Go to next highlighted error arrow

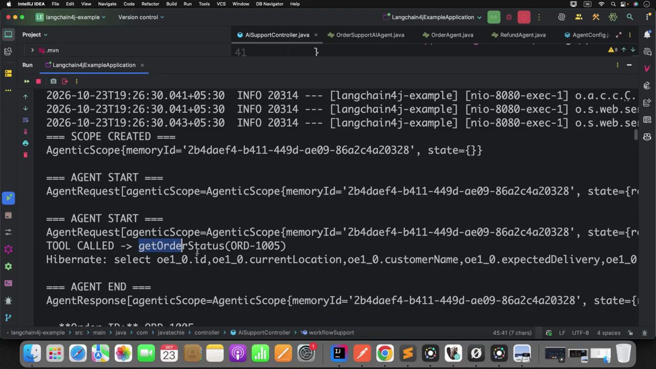(x=633, y=50)
